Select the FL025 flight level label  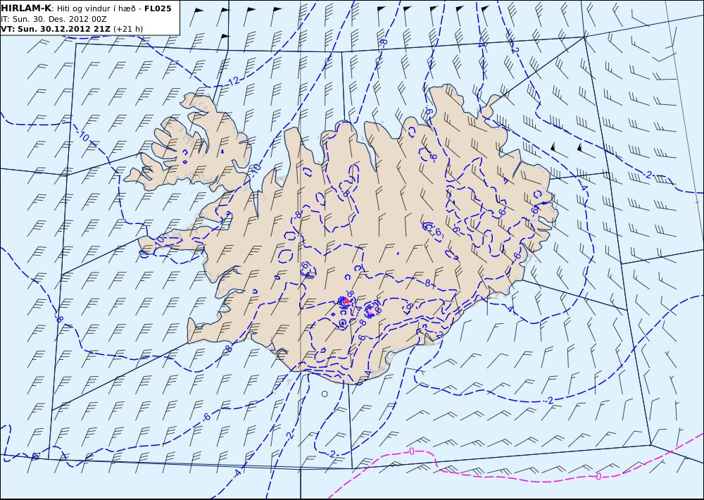coord(158,8)
